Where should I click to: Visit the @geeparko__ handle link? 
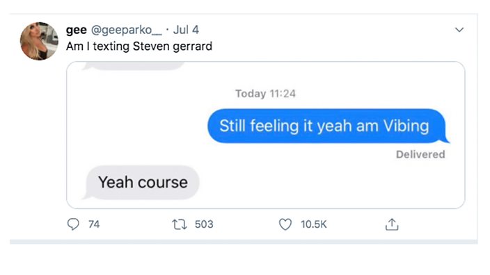tap(126, 30)
